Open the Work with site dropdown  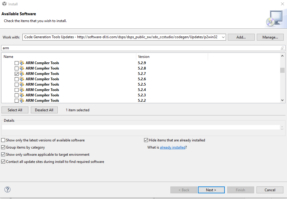pos(223,37)
